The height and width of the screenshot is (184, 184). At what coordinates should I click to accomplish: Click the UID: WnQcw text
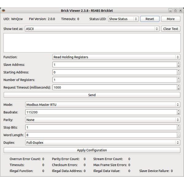click(13, 19)
